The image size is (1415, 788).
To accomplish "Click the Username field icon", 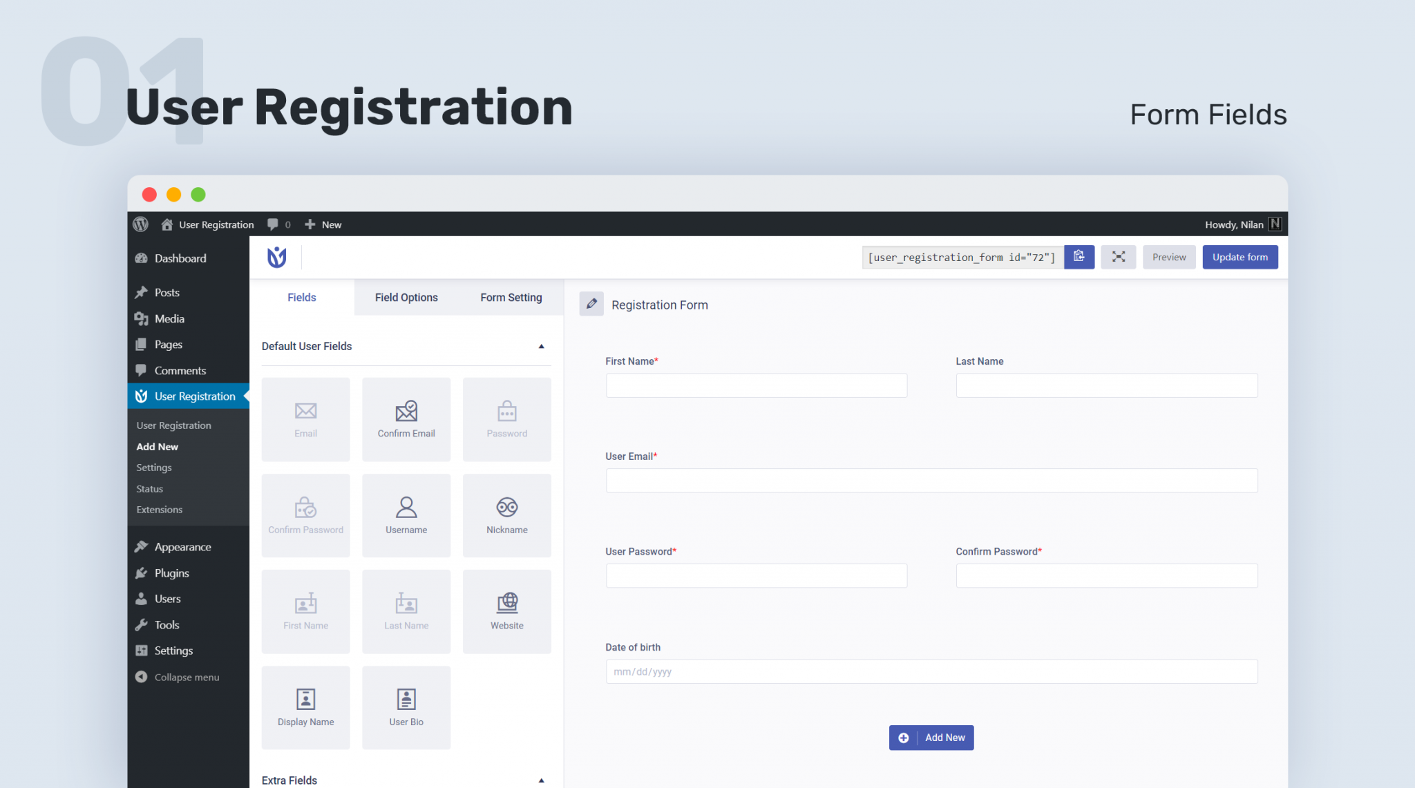I will click(406, 507).
